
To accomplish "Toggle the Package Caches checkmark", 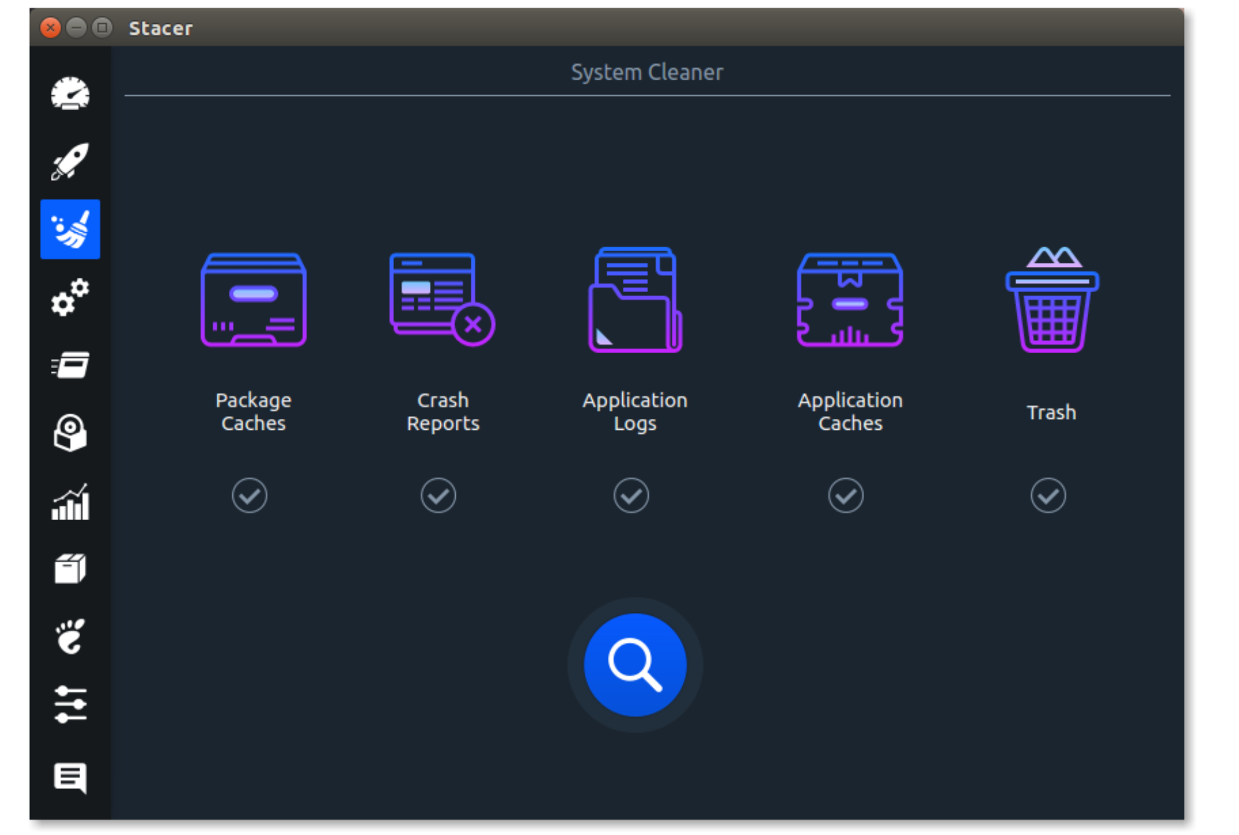I will click(249, 496).
